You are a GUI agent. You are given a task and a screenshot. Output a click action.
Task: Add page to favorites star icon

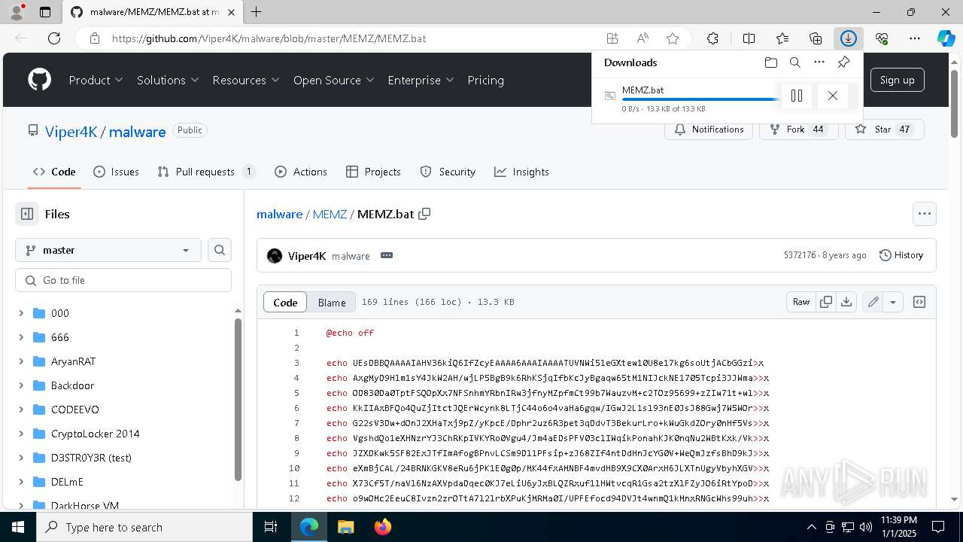[x=673, y=38]
